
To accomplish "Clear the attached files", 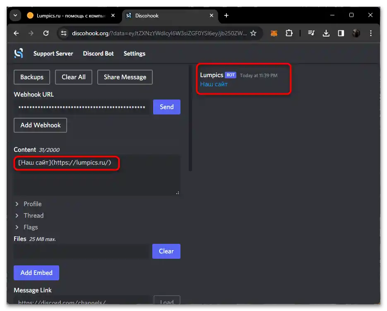I will point(166,251).
